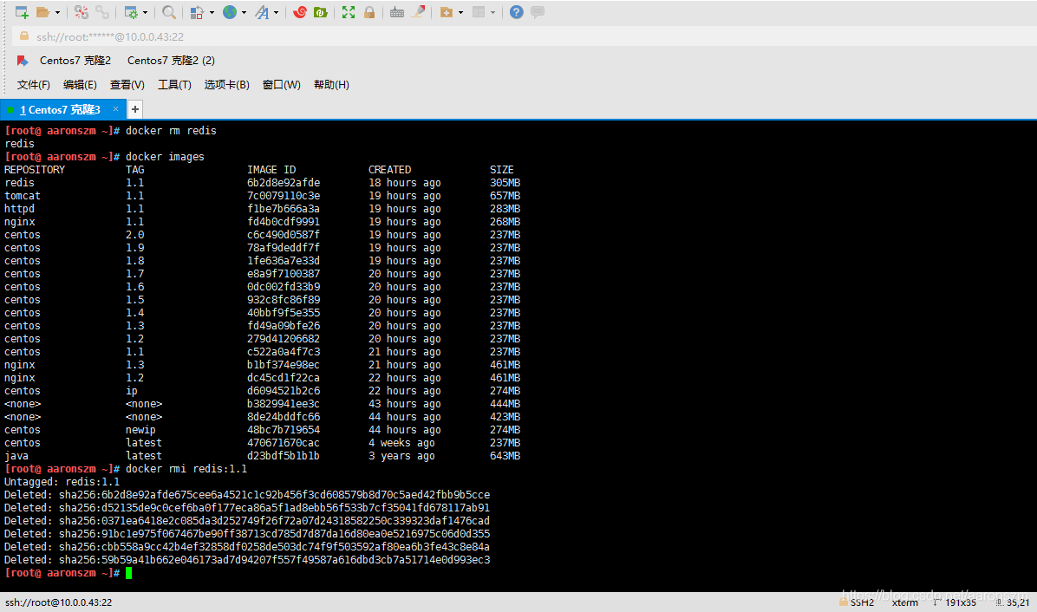
Task: Open the 编辑(E) menu
Action: point(80,85)
